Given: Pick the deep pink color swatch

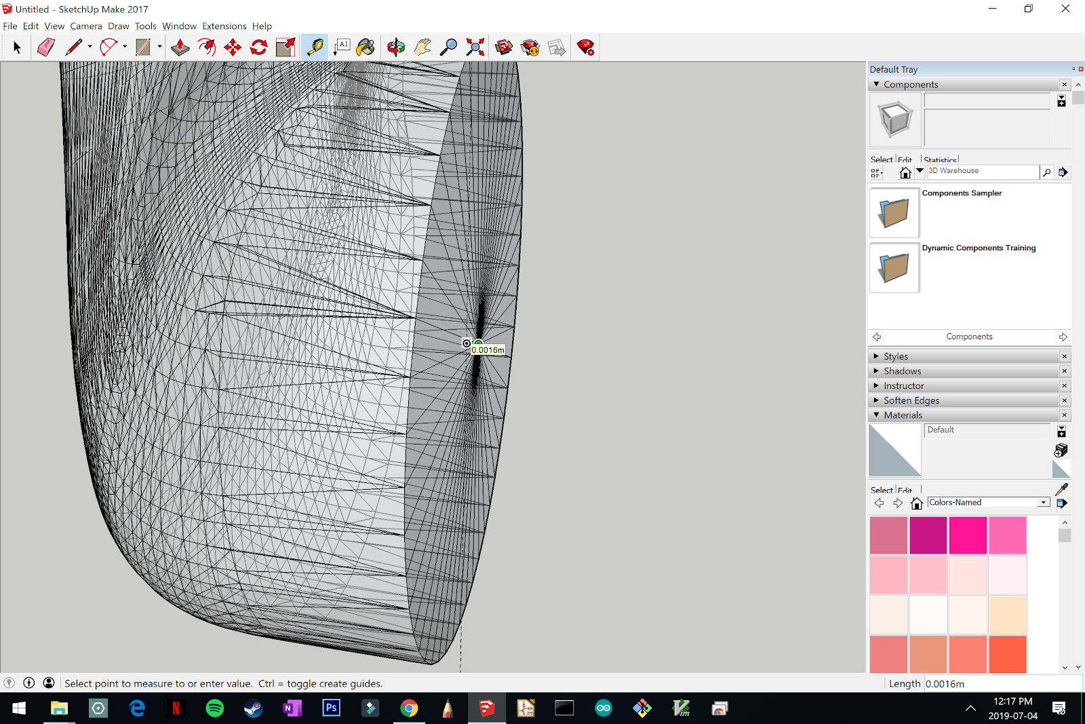Looking at the screenshot, I should tap(968, 535).
